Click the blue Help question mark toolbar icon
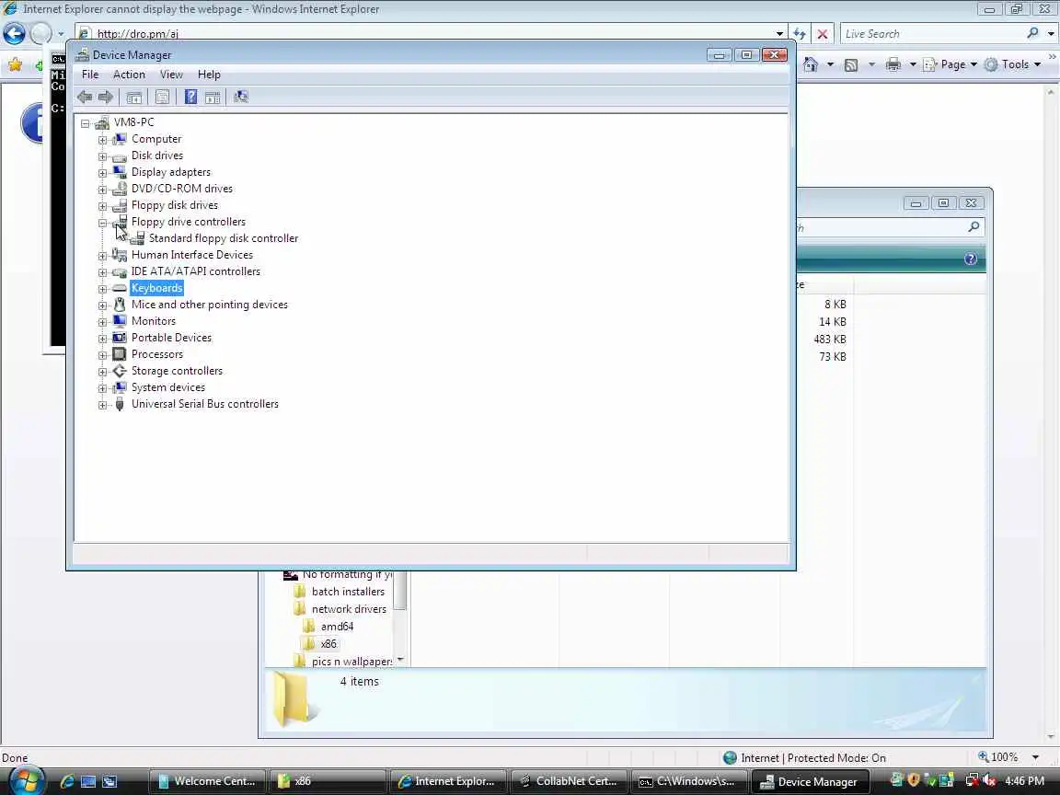Screen dimensions: 1060x795 click(x=191, y=98)
